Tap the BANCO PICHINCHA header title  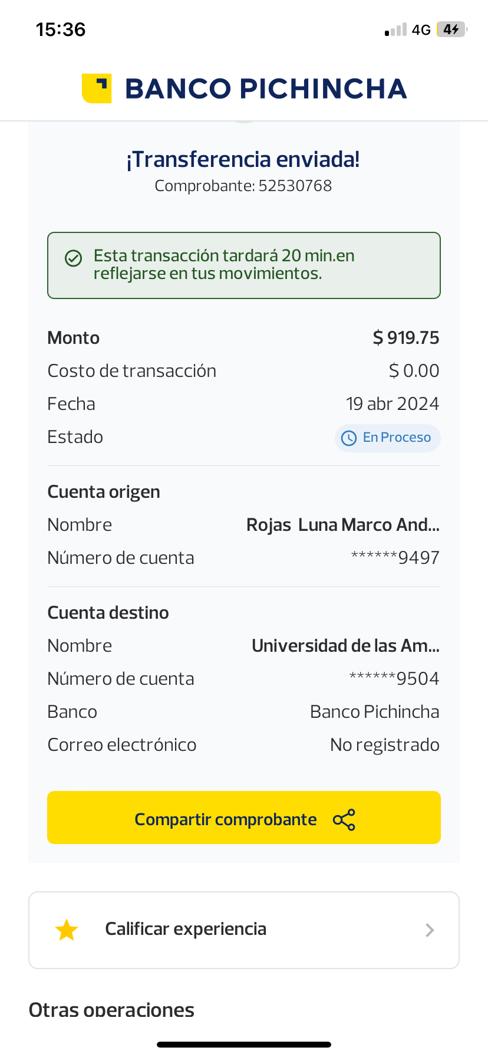(266, 88)
